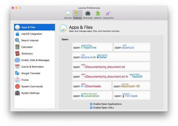Select Dictionary label in the sidebar
178x126 pixels.
tap(27, 54)
